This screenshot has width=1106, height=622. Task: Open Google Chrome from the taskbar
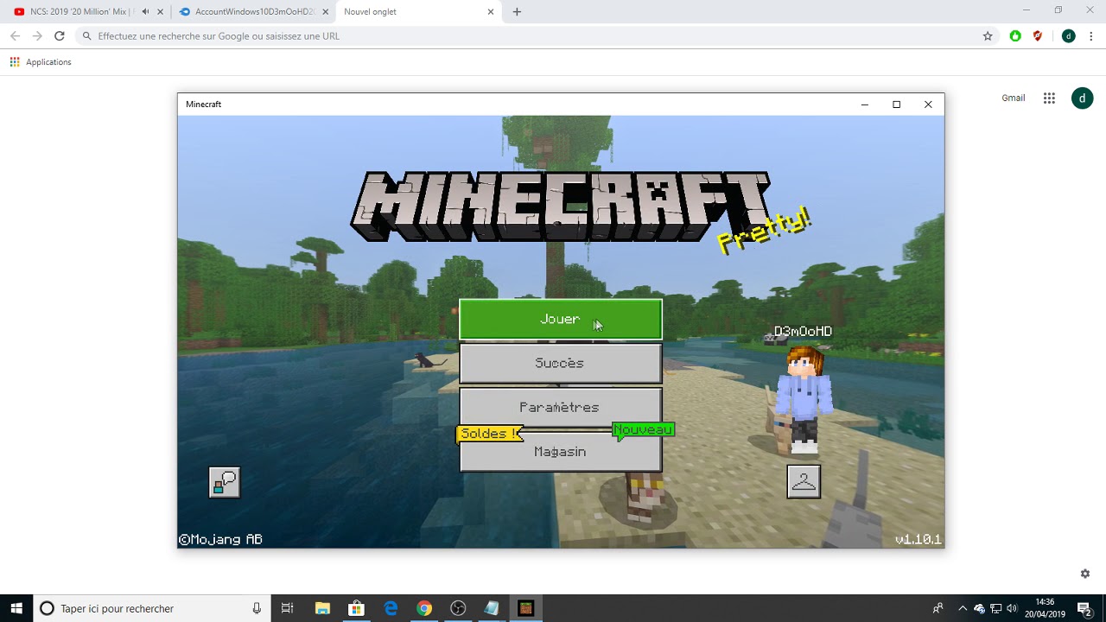click(x=424, y=608)
